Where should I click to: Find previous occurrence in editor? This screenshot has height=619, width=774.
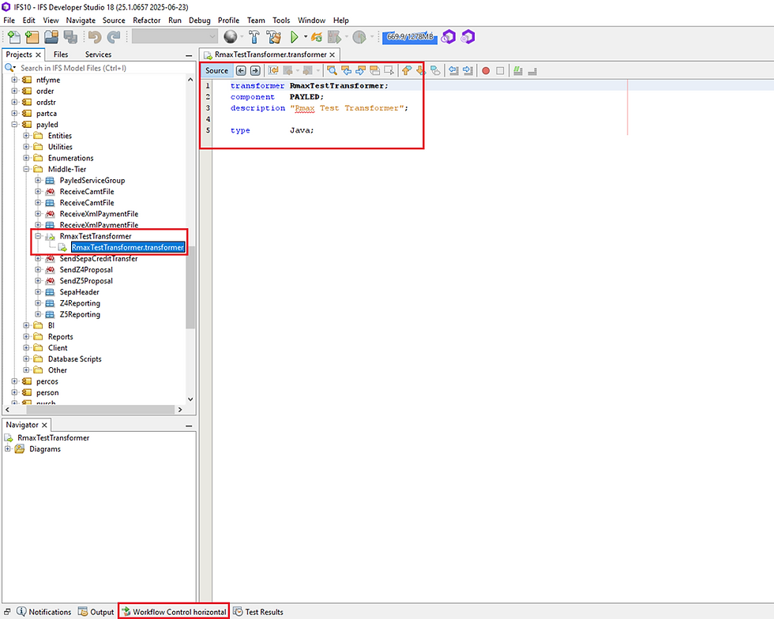pos(347,70)
